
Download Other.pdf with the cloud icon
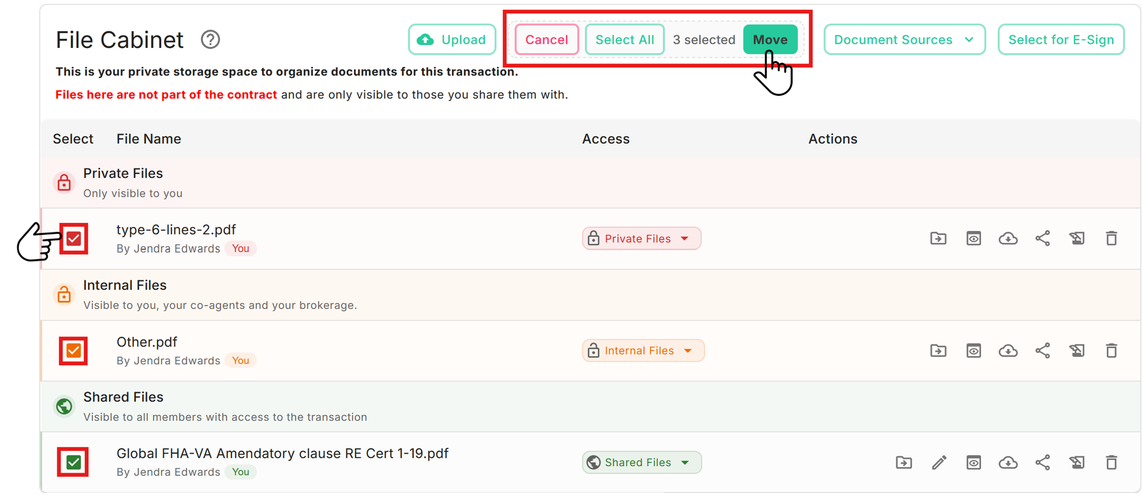1007,350
